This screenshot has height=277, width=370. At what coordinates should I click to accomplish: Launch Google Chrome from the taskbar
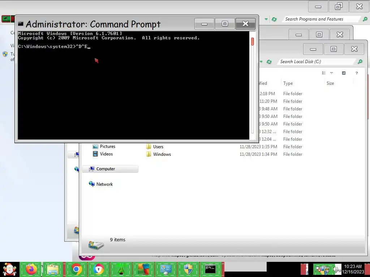(76, 269)
